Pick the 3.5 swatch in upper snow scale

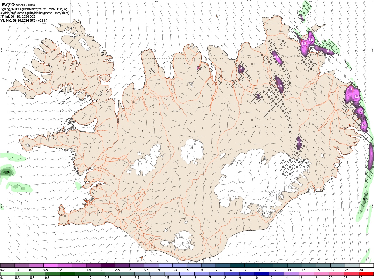tap(151, 265)
